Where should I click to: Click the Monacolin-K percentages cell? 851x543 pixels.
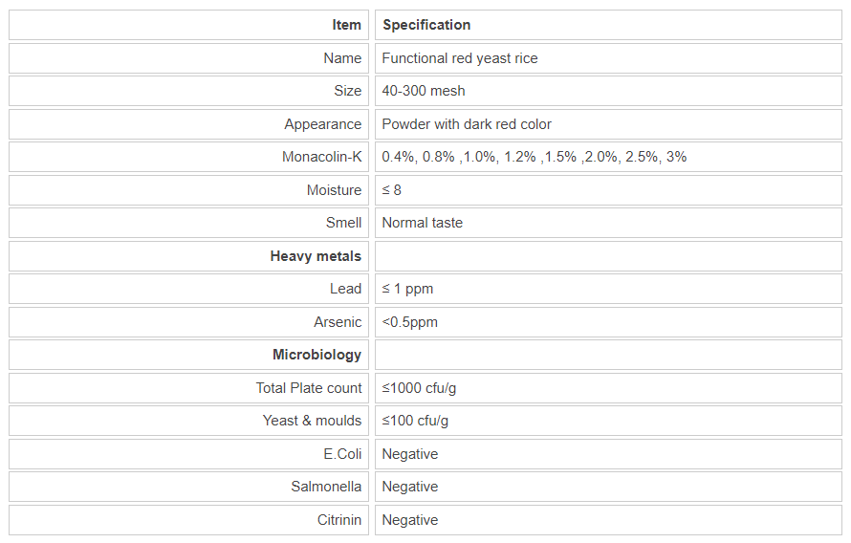pos(534,157)
